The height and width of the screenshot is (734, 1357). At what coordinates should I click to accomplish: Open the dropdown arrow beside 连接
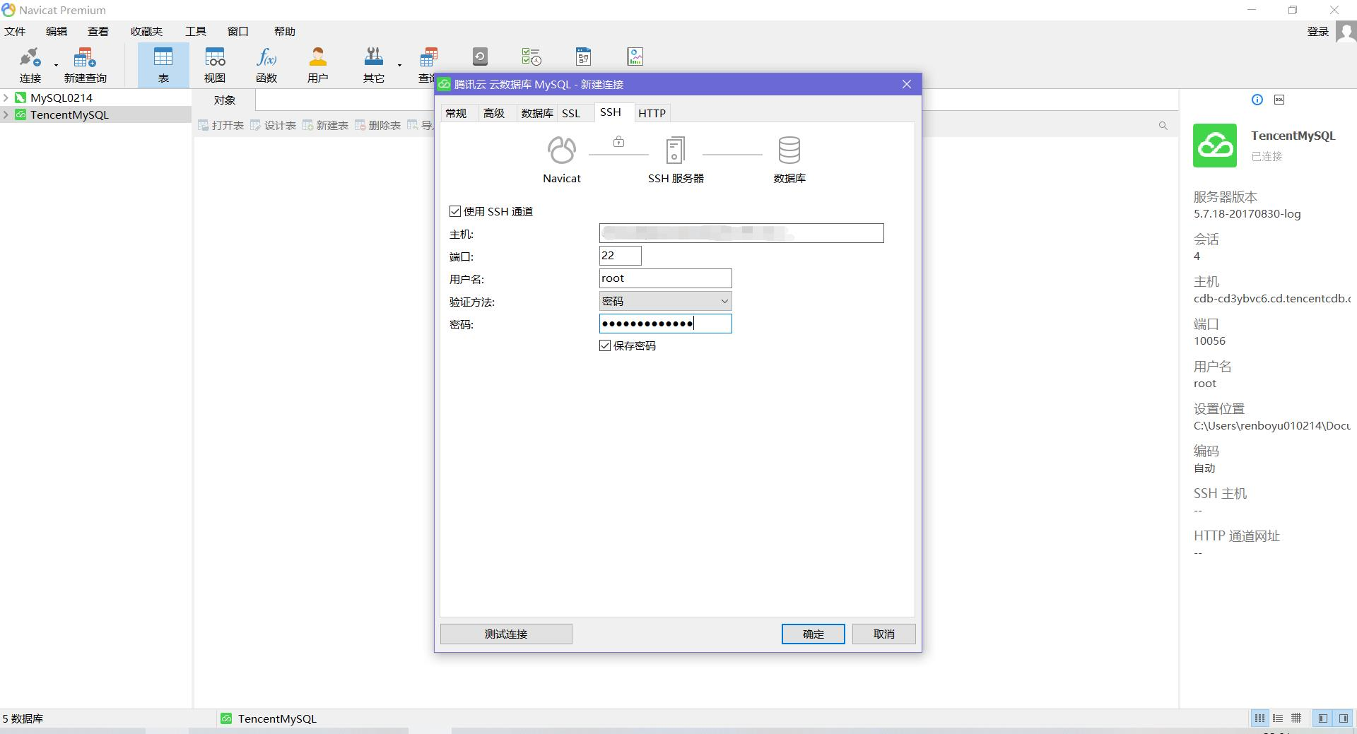pos(56,66)
